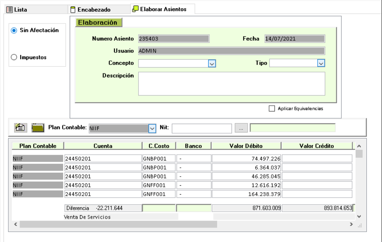Click the Elaboración header button
This screenshot has height=242, width=382.
click(x=98, y=23)
